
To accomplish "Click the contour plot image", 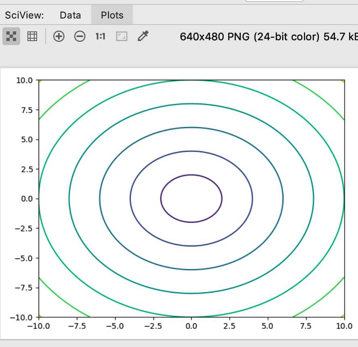I will [x=179, y=203].
